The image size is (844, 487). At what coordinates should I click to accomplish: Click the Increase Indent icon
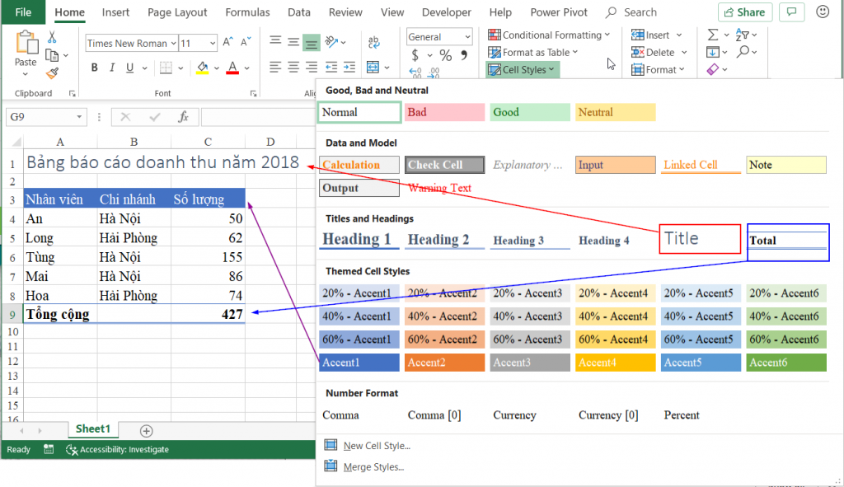[x=349, y=68]
